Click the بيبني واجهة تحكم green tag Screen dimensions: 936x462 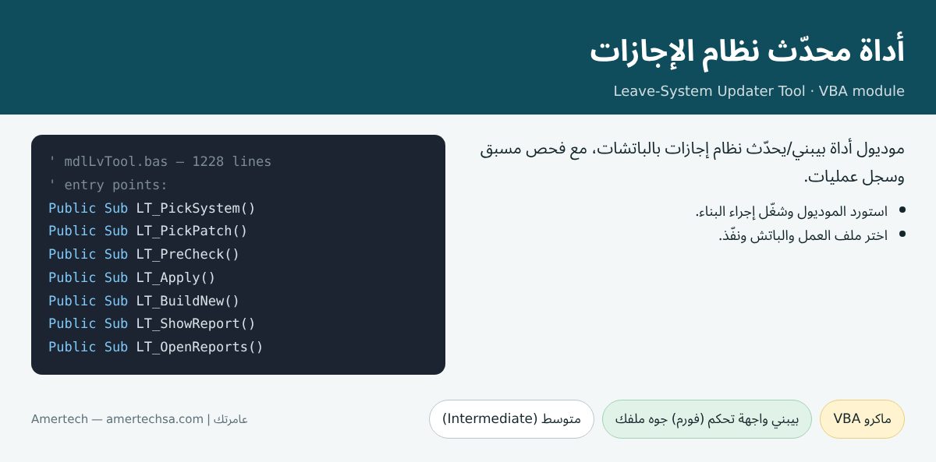[x=707, y=419]
